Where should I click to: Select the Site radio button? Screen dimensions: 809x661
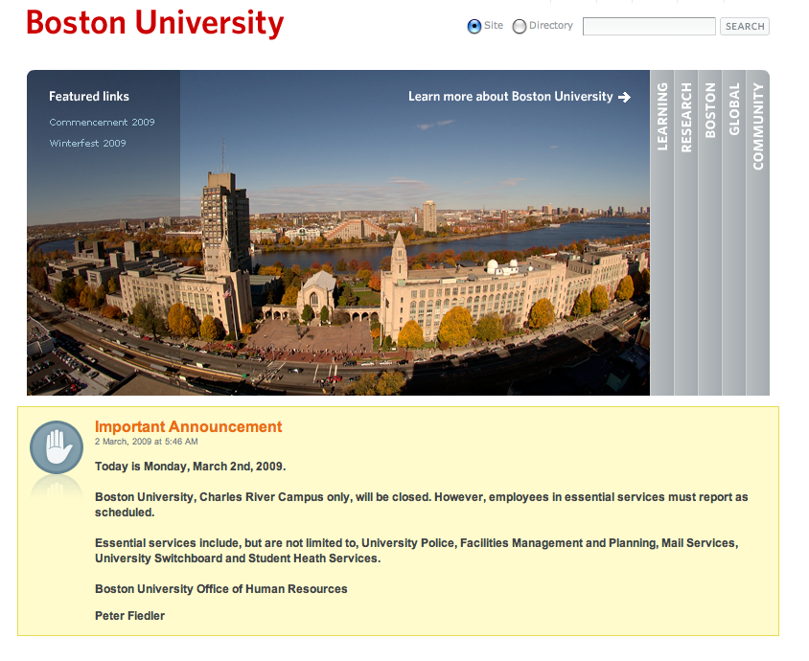point(474,27)
